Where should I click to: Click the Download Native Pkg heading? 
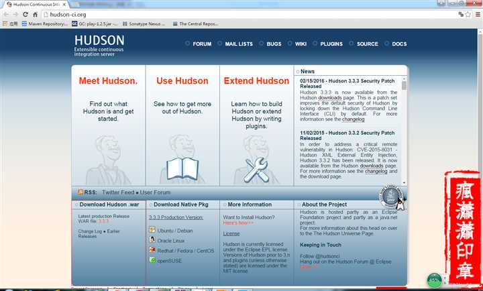181,205
